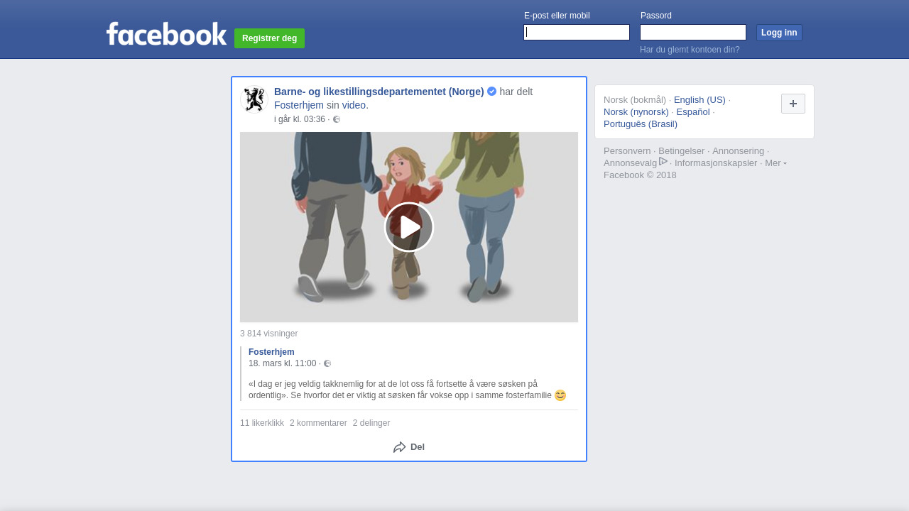Click the globe icon beside 18. mars
The image size is (909, 511).
click(327, 363)
